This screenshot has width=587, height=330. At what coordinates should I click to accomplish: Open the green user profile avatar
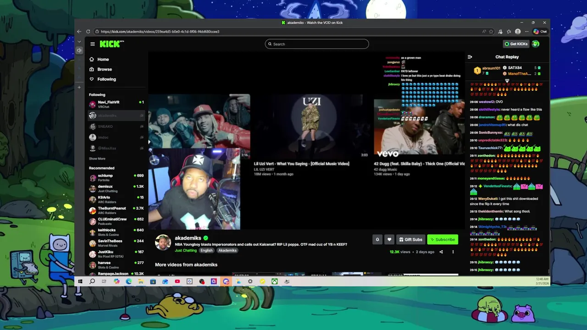click(x=536, y=44)
